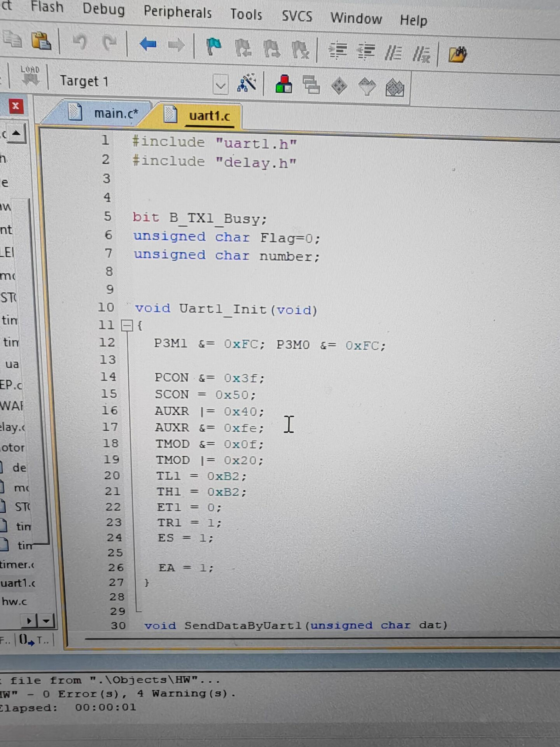Click the 'TL1 = 0xB2;' line
This screenshot has height=747, width=560.
(201, 476)
